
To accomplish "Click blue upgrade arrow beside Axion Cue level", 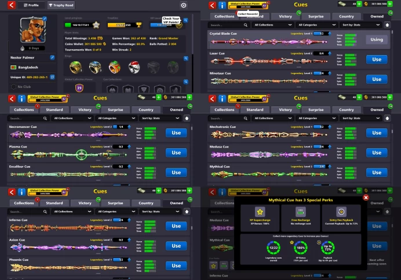I will click(129, 240).
